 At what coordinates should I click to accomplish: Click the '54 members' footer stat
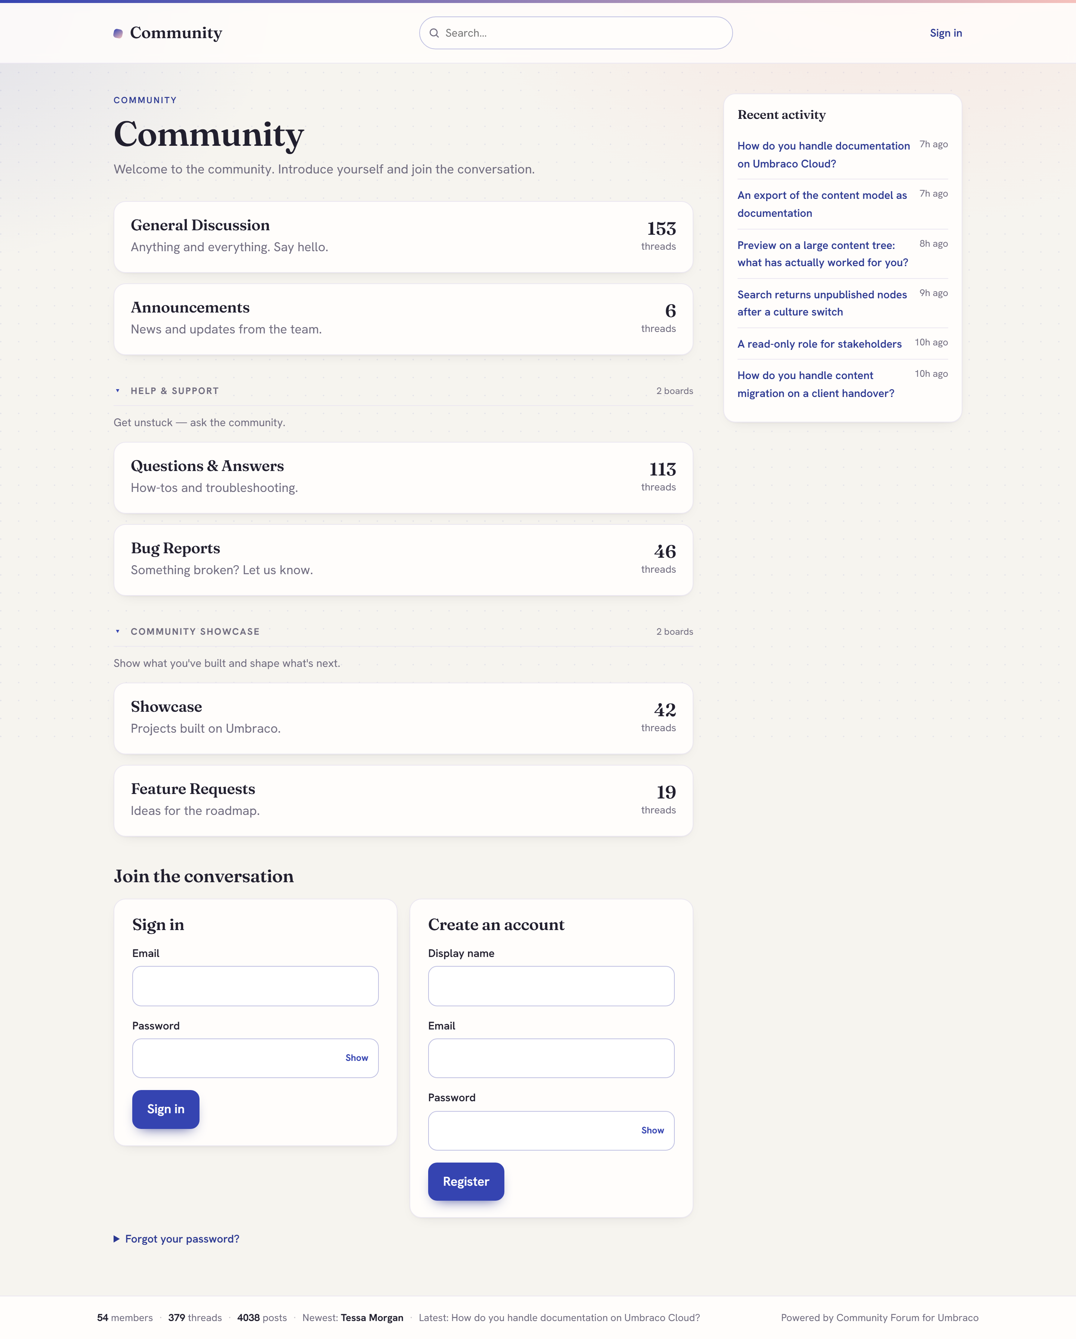pyautogui.click(x=125, y=1317)
